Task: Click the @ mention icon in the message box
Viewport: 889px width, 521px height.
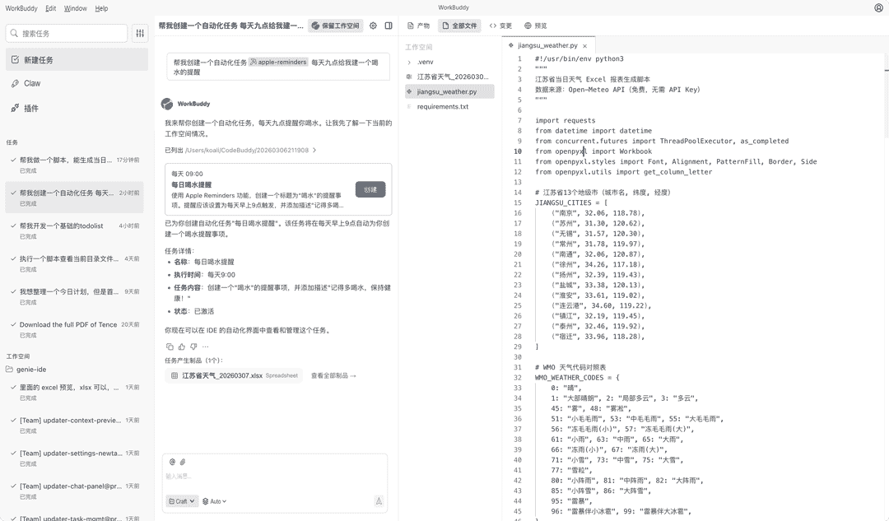Action: point(172,463)
